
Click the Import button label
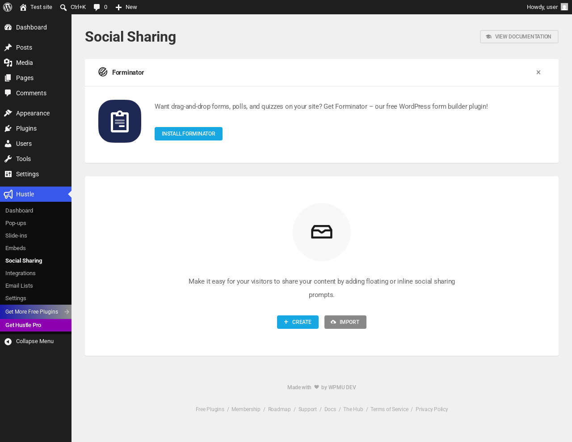point(349,322)
